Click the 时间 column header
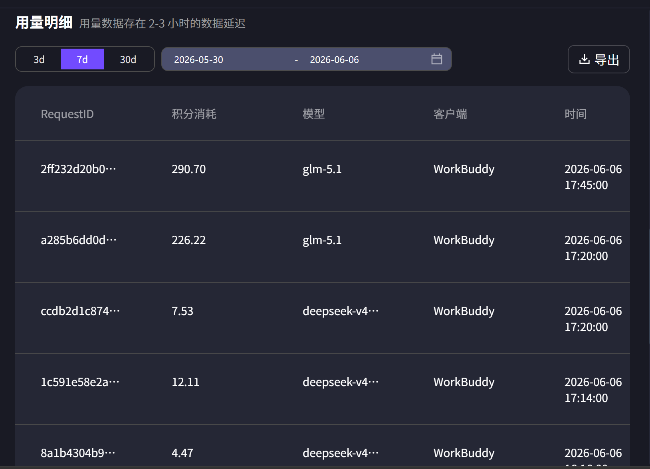This screenshot has width=650, height=469. tap(575, 114)
